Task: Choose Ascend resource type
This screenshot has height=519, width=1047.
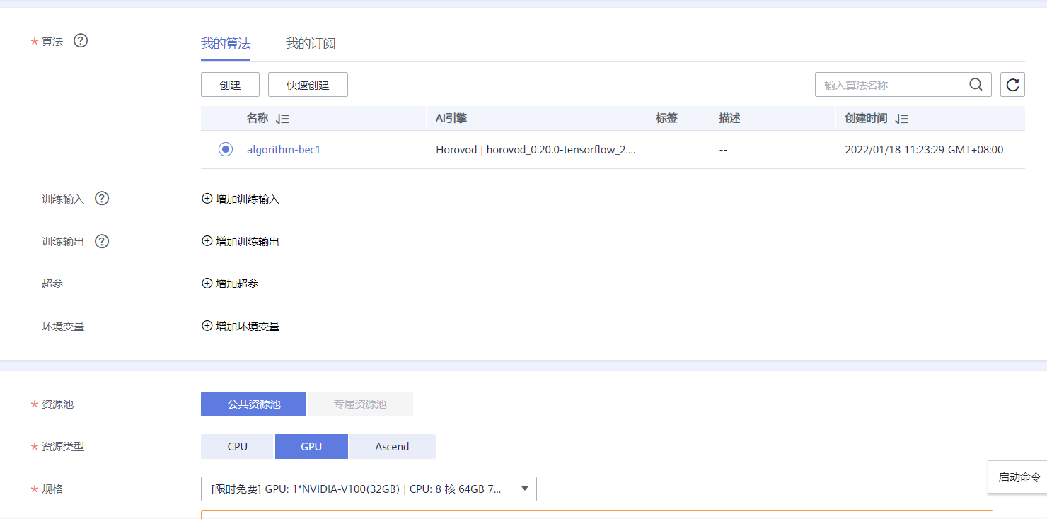Action: click(x=392, y=447)
